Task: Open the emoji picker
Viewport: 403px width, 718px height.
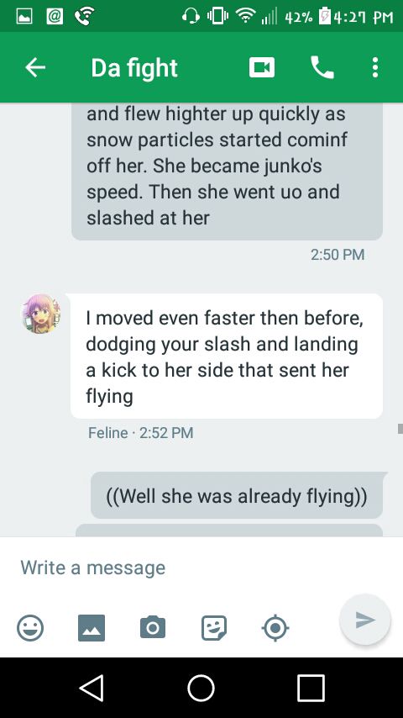Action: point(30,628)
